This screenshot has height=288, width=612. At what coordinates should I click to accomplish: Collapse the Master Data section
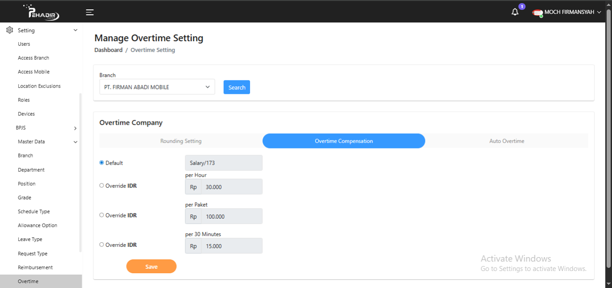[x=75, y=142]
